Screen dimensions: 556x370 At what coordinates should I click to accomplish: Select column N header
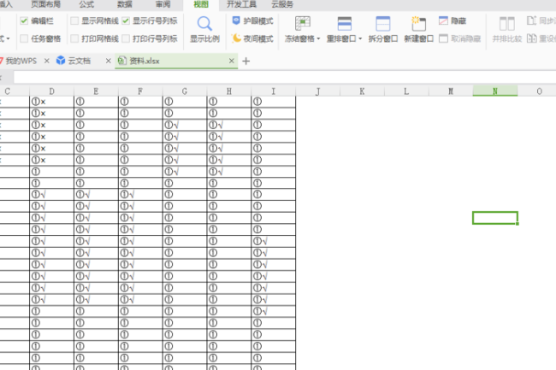[495, 91]
